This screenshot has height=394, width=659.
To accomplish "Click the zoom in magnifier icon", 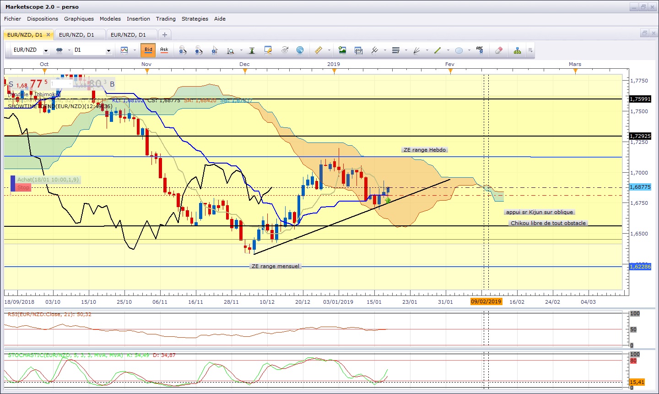I will point(183,50).
